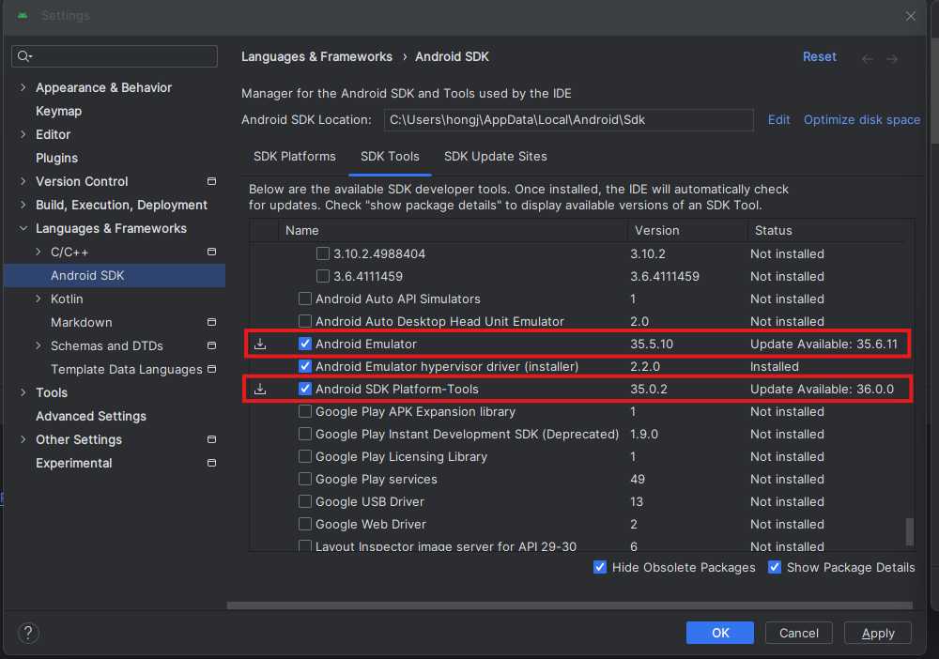Click the project-level icon next to C/C++
This screenshot has width=939, height=659.
[211, 252]
